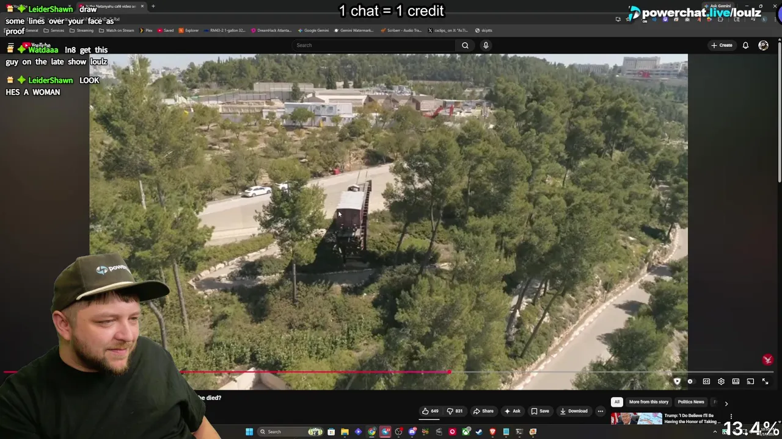The width and height of the screenshot is (782, 439).
Task: Like the video with 649 likes
Action: pos(430,411)
